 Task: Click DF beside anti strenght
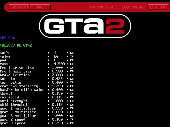point(72,101)
